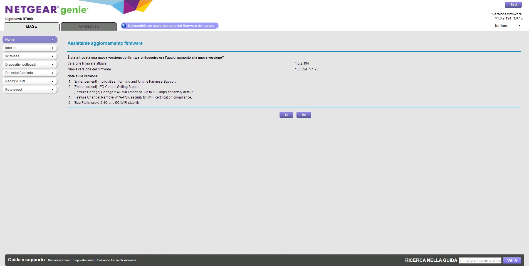Click the arrow beside Parental Controls
This screenshot has width=529, height=266.
[52, 73]
